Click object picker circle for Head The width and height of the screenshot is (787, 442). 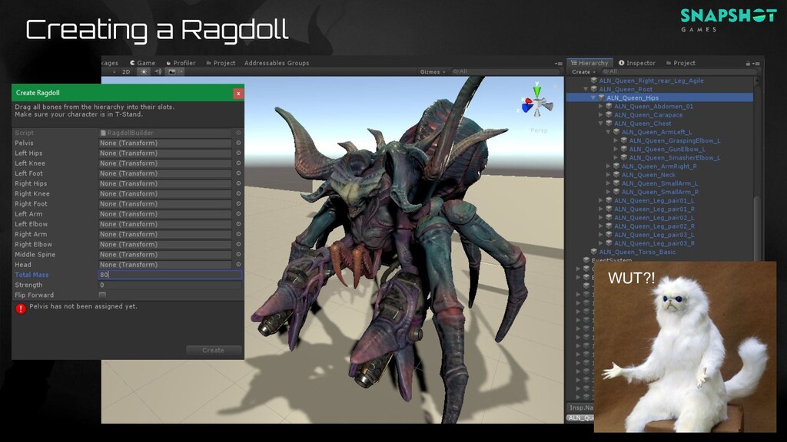click(x=238, y=265)
